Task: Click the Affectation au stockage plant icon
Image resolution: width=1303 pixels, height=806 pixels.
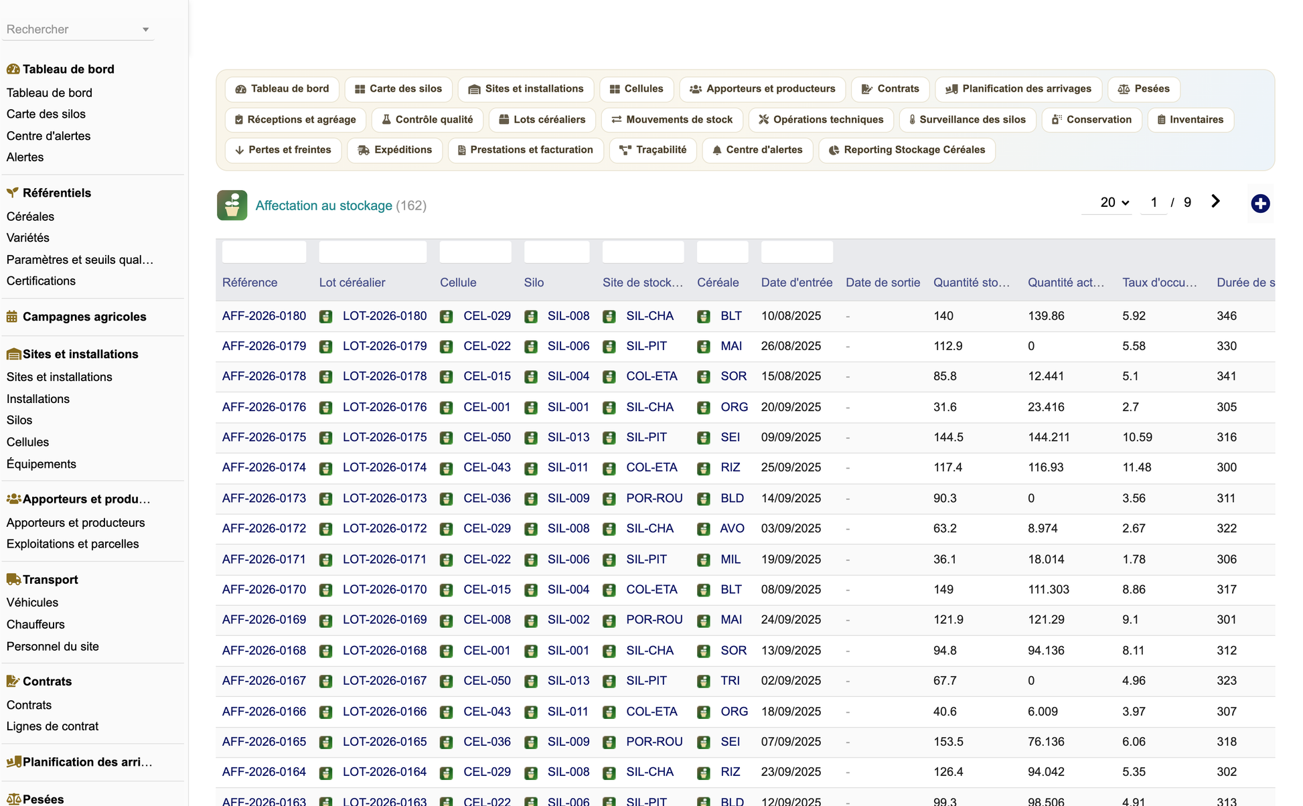Action: (x=232, y=206)
